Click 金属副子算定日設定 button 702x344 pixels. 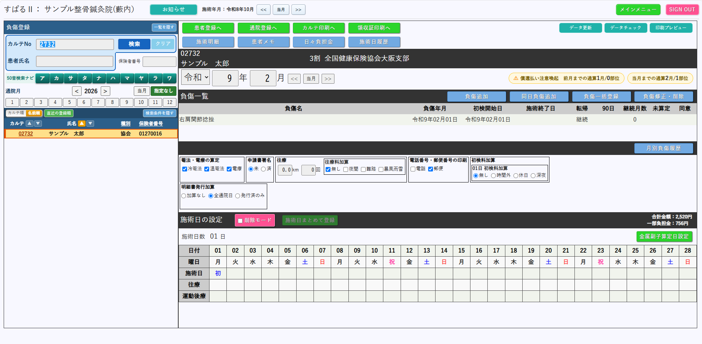click(664, 237)
